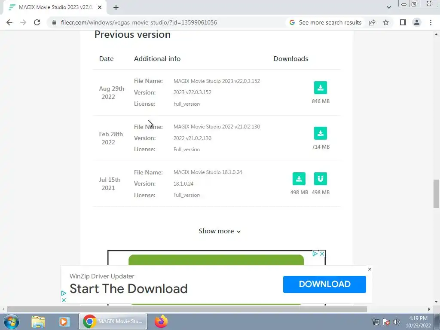440x330 pixels.
Task: Click the scroll right arrow
Action: (429, 309)
